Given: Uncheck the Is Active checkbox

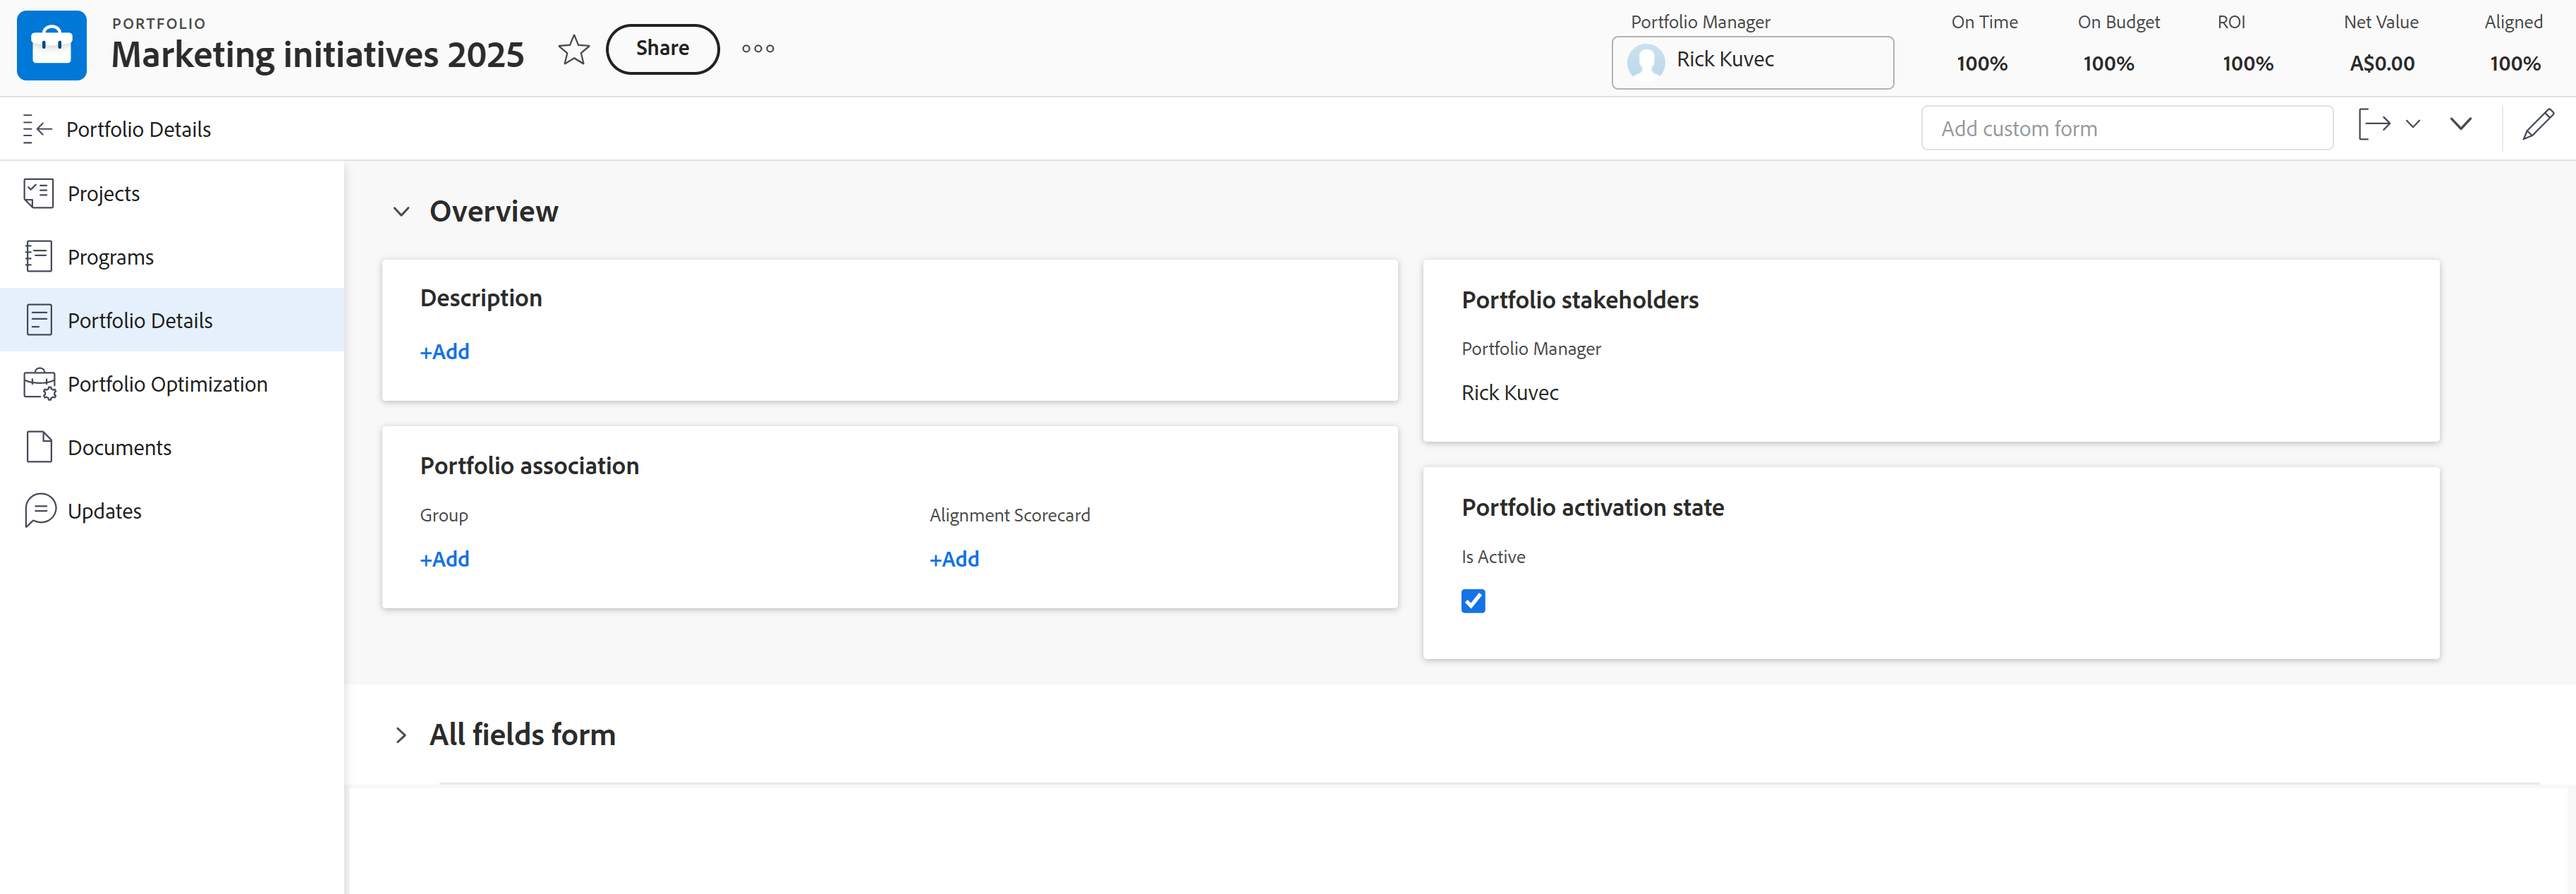Looking at the screenshot, I should (1473, 601).
